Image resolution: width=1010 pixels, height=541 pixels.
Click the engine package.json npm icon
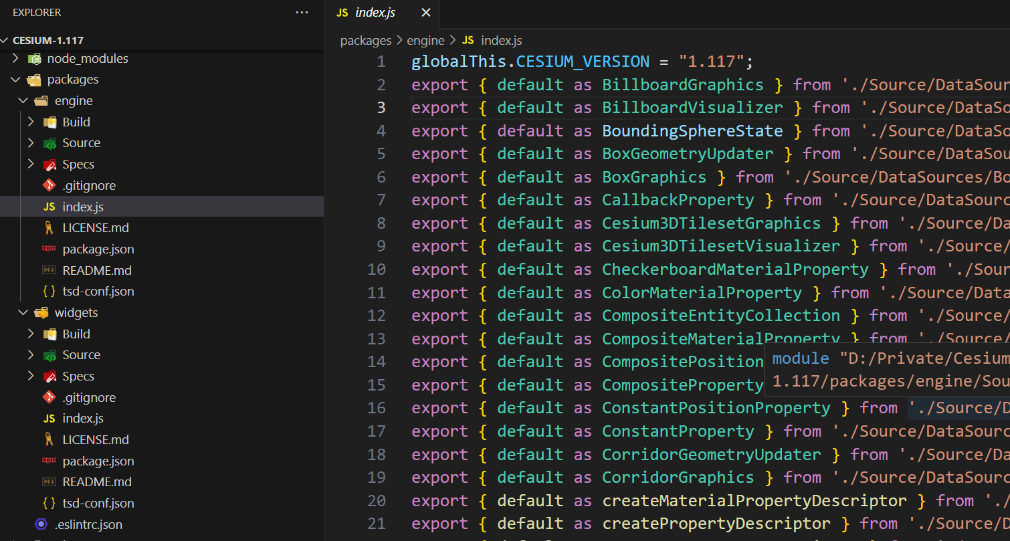click(49, 249)
